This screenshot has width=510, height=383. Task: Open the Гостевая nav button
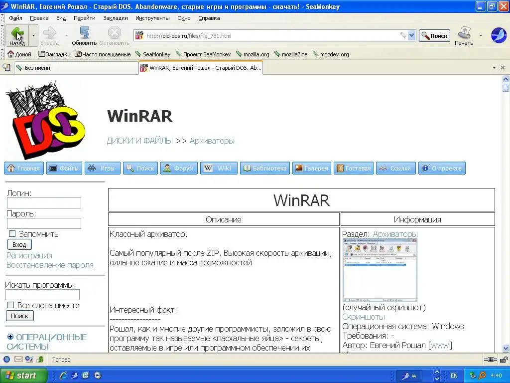[x=354, y=168]
